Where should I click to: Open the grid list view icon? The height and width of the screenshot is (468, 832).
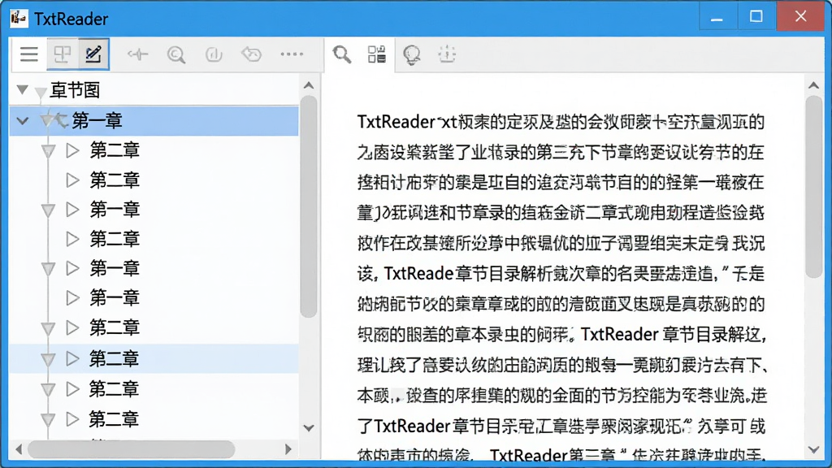pos(377,54)
